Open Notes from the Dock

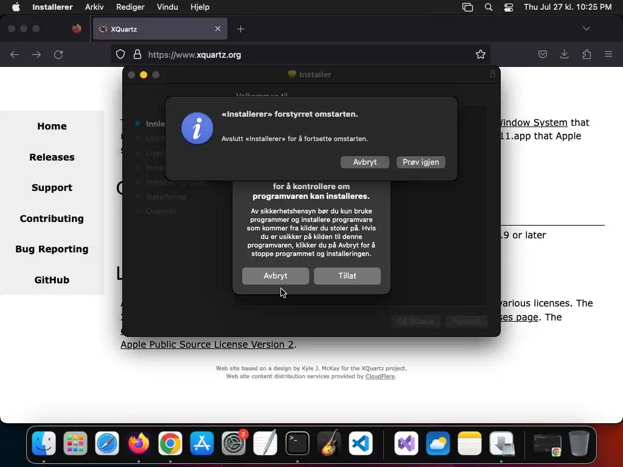(470, 443)
